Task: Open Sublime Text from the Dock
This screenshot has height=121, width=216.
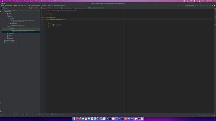Action: point(107,119)
